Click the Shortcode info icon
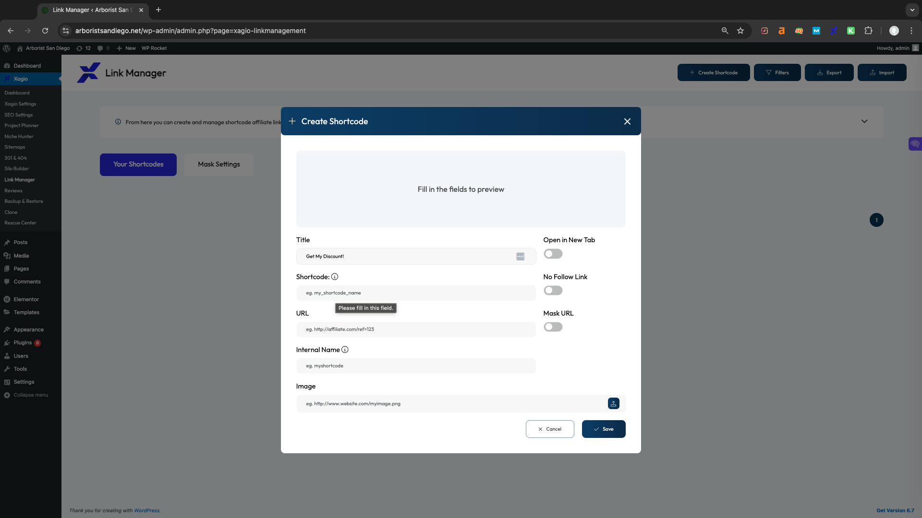922x518 pixels. coord(335,277)
